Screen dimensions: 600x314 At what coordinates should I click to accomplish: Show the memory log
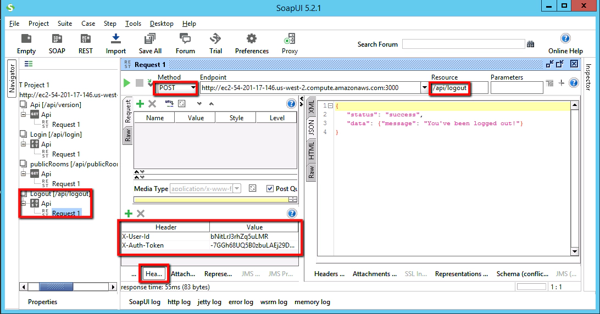pyautogui.click(x=312, y=302)
